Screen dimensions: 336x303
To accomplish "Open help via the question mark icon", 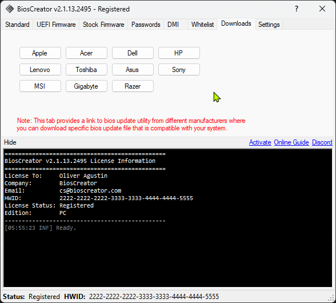I will click(297, 9).
